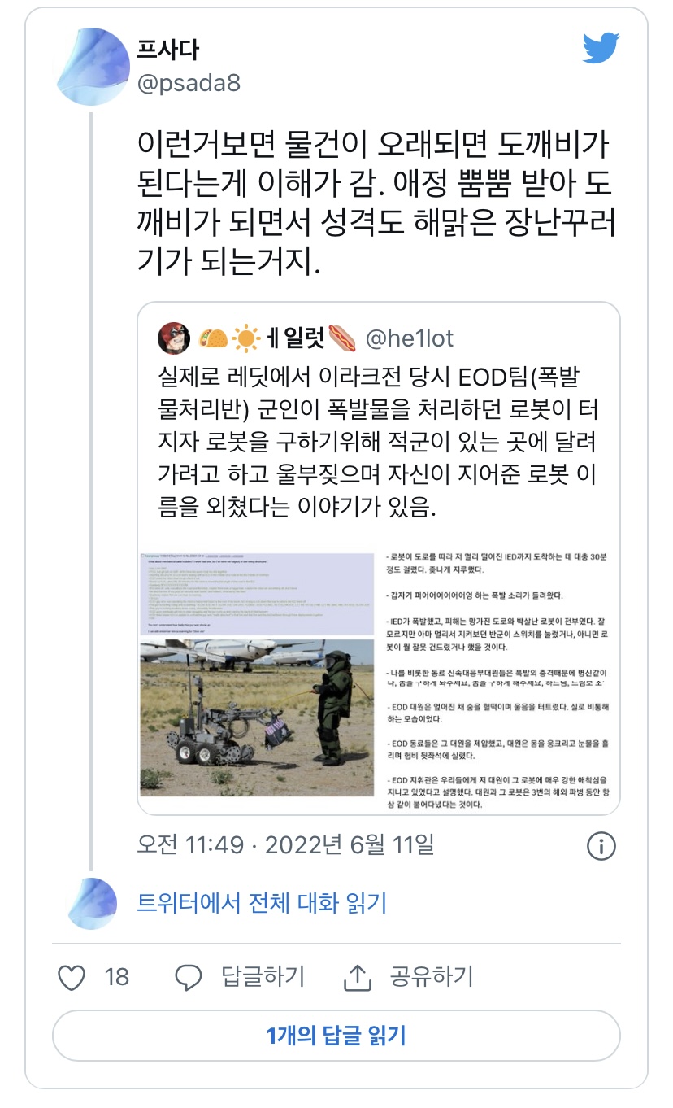Click the Twitter bird logo

[x=601, y=50]
